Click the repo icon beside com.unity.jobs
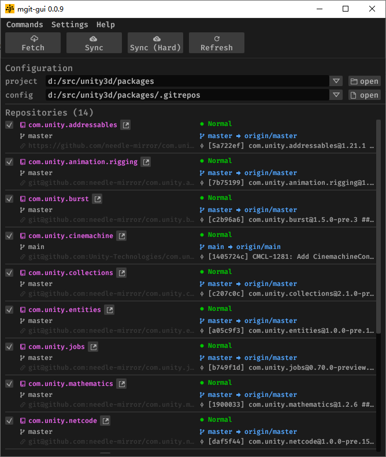The width and height of the screenshot is (386, 457). pyautogui.click(x=23, y=347)
